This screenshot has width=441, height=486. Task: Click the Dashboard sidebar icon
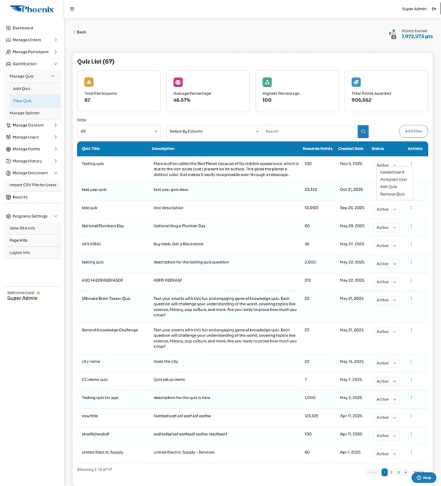(x=8, y=28)
